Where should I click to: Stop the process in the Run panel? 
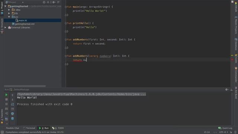pyautogui.click(x=6, y=99)
